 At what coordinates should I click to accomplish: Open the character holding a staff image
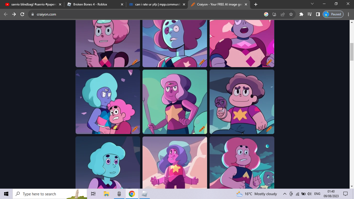pyautogui.click(x=175, y=102)
